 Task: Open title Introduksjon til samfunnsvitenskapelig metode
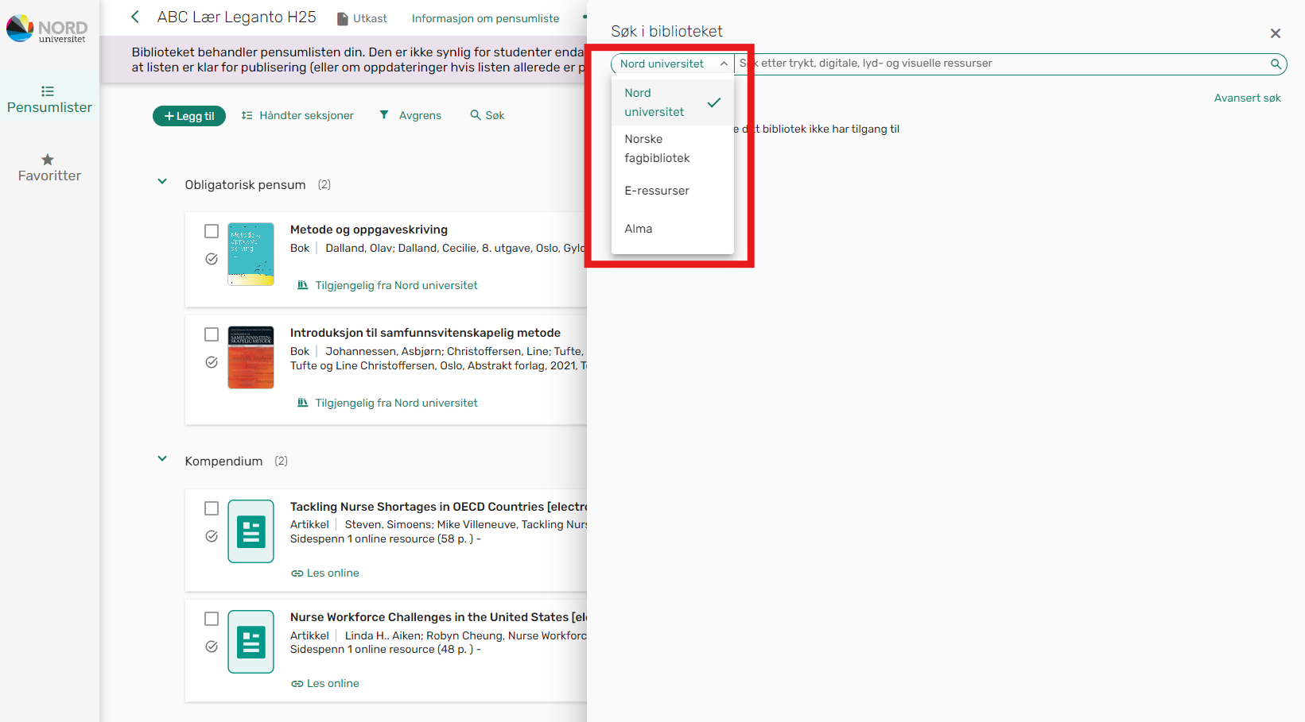425,333
